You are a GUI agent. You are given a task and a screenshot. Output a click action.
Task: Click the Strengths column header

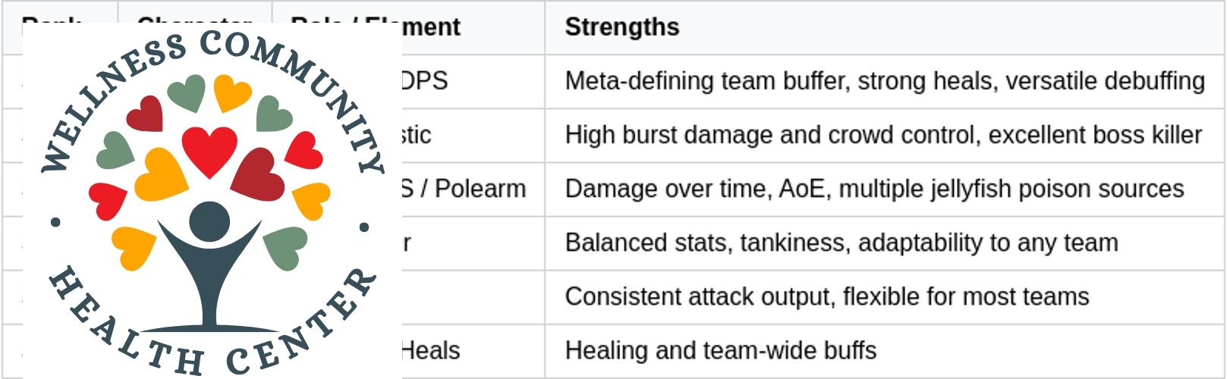coord(622,27)
